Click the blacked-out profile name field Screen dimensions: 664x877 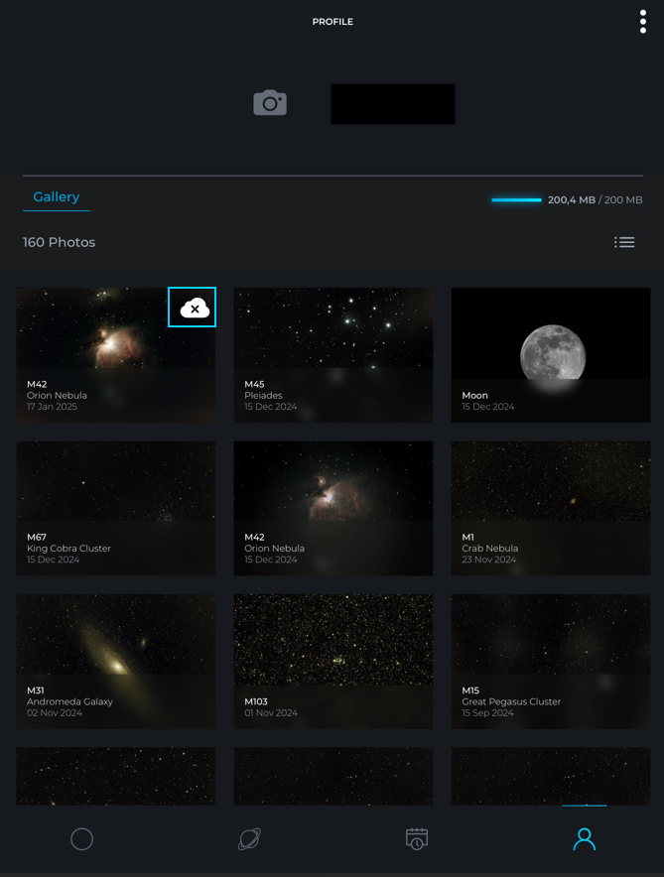click(x=393, y=104)
